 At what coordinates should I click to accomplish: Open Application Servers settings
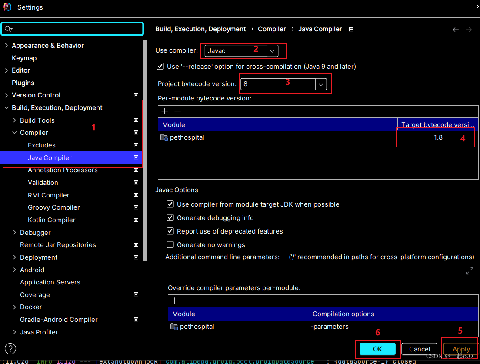(x=50, y=282)
